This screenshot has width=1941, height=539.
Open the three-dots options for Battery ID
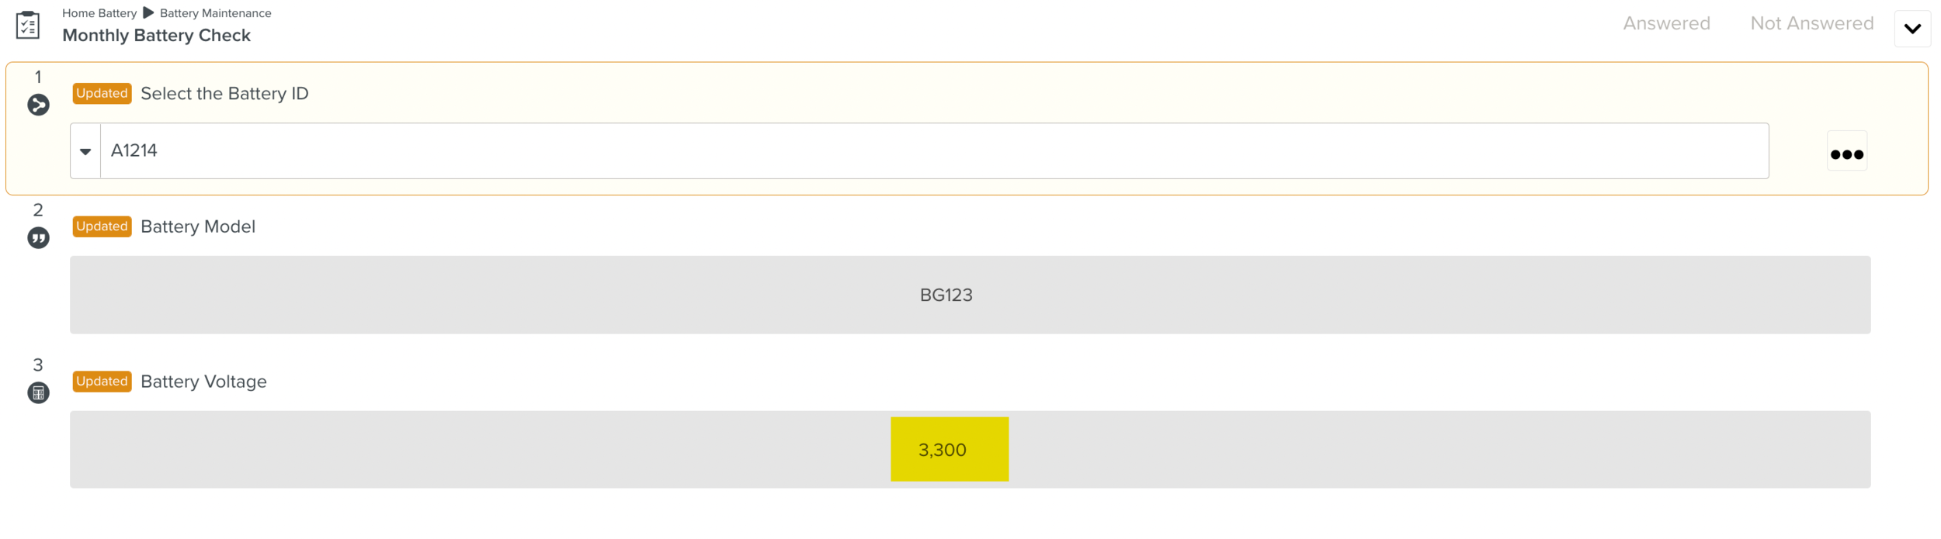(1846, 154)
